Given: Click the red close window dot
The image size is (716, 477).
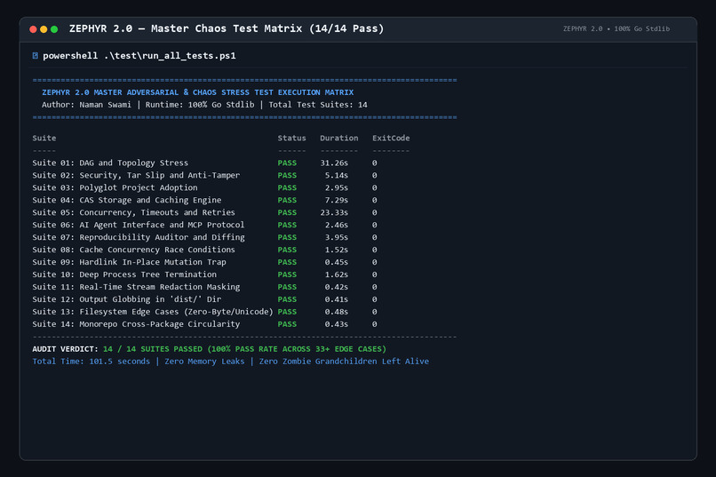Looking at the screenshot, I should (x=33, y=29).
